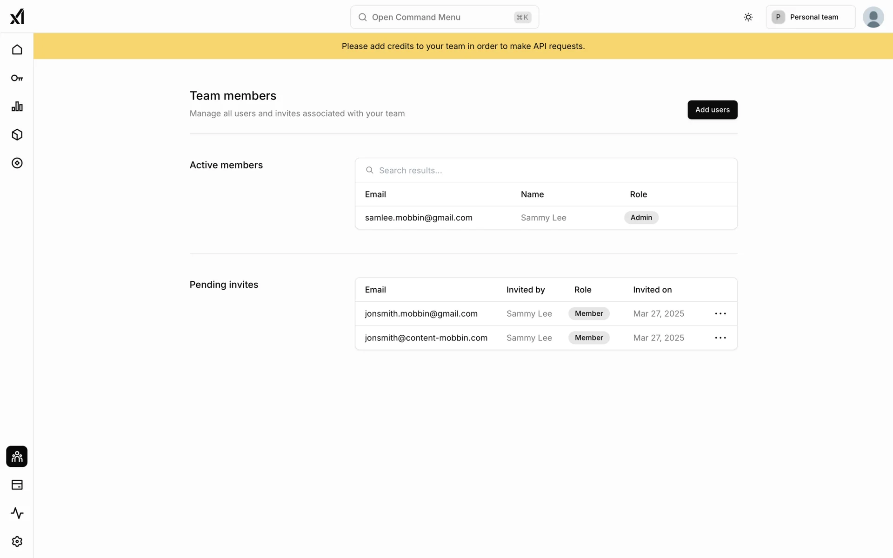Image resolution: width=893 pixels, height=558 pixels.
Task: Open the Home sidebar icon
Action: 17,50
